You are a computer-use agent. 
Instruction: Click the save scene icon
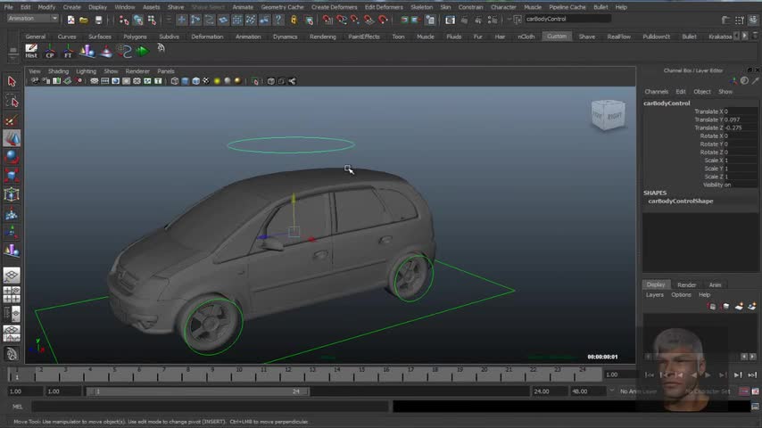(x=98, y=20)
